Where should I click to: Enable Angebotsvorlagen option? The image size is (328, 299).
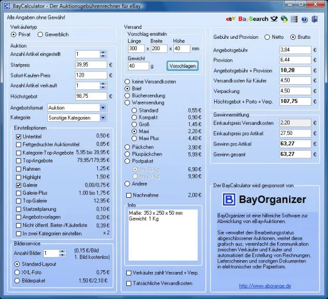(19, 217)
